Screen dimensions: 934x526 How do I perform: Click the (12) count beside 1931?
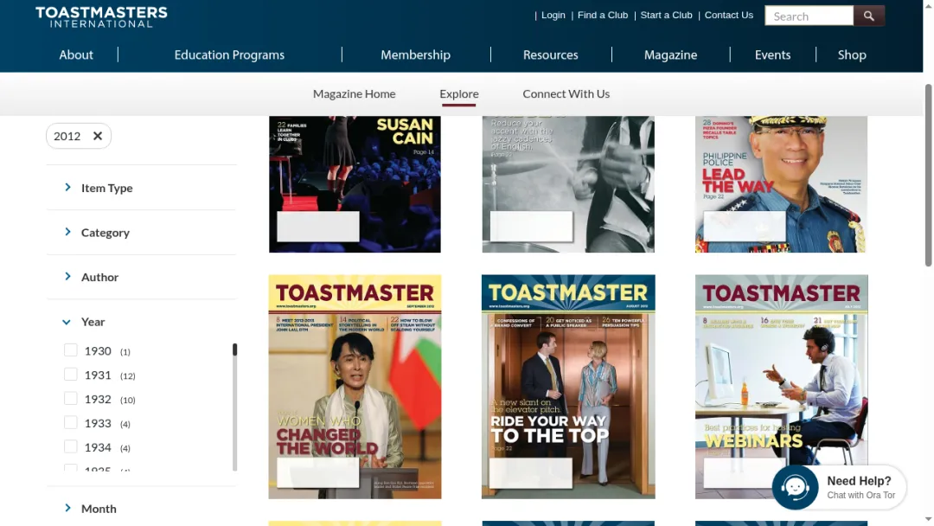[127, 375]
